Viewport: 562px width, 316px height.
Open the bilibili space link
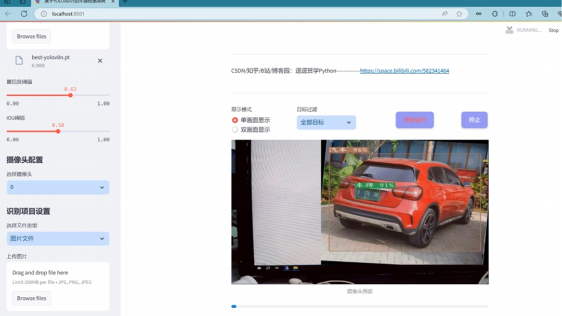pyautogui.click(x=404, y=71)
